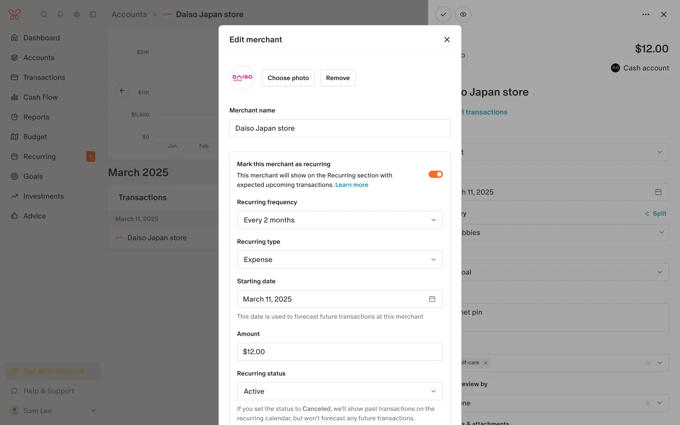
Task: Turn off the recurring merchant toggle
Action: 436,174
